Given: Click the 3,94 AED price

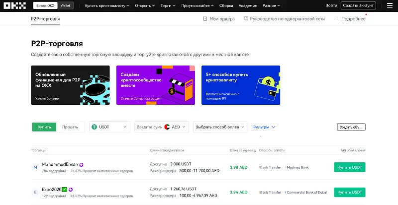Looking at the screenshot, I should (x=239, y=192).
